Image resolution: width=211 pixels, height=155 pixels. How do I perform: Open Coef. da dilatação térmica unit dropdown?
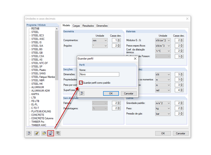[163, 51]
